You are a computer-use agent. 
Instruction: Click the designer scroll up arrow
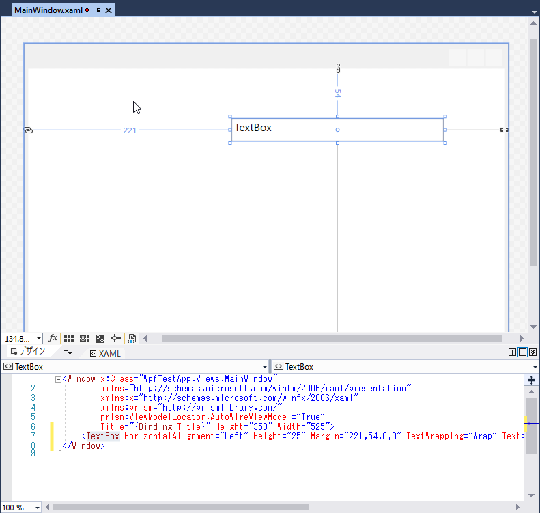[533, 23]
